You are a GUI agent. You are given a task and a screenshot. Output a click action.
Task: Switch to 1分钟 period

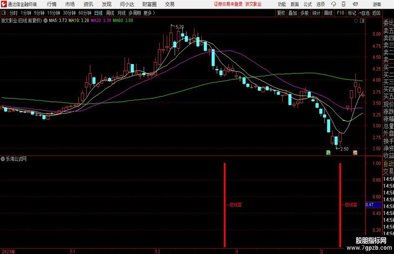point(26,13)
